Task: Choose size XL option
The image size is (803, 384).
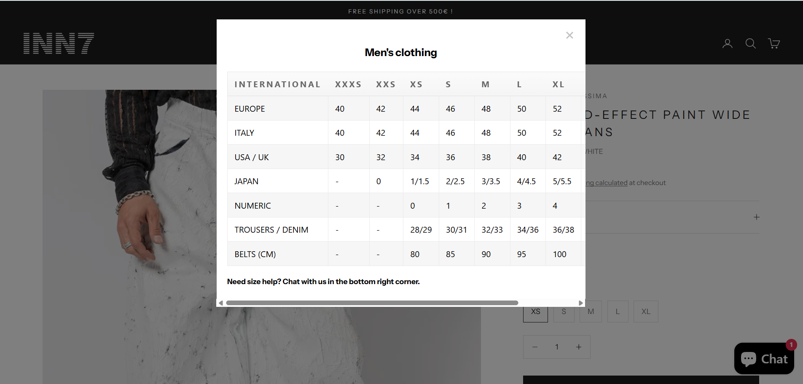Action: pyautogui.click(x=645, y=312)
